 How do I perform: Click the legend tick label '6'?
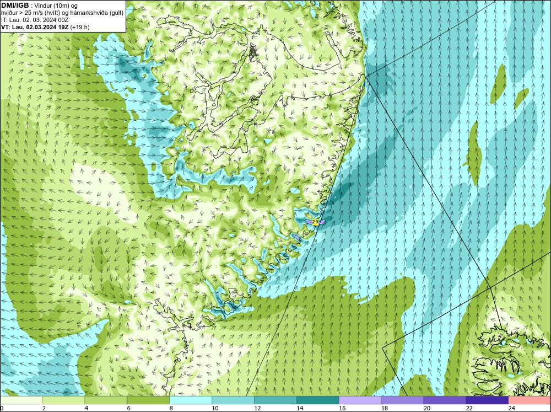pyautogui.click(x=128, y=408)
